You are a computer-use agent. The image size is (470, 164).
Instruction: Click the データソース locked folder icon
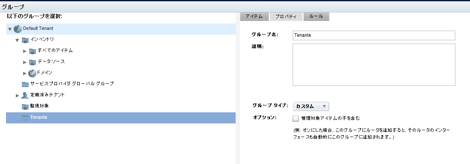33,62
